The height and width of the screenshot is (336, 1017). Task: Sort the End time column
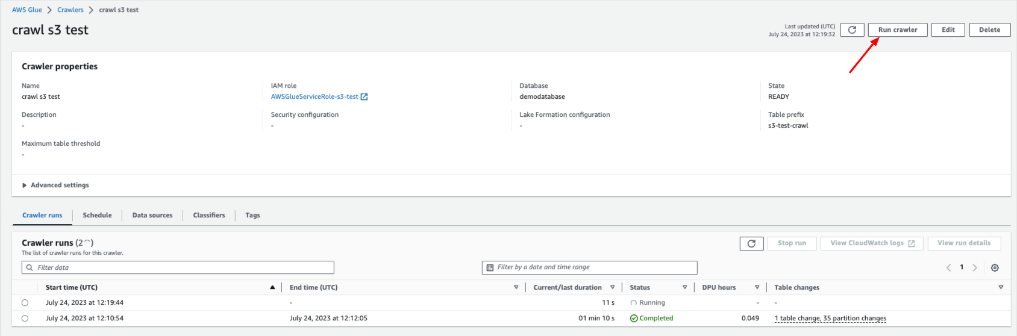(x=516, y=288)
